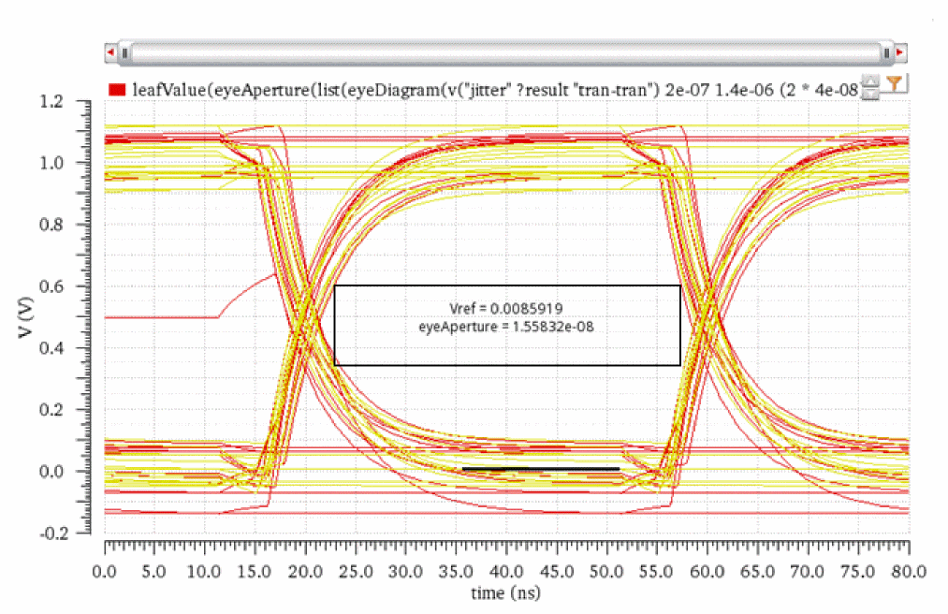Click the left grip handle of the scrollbar
The height and width of the screenshot is (614, 948).
point(125,53)
